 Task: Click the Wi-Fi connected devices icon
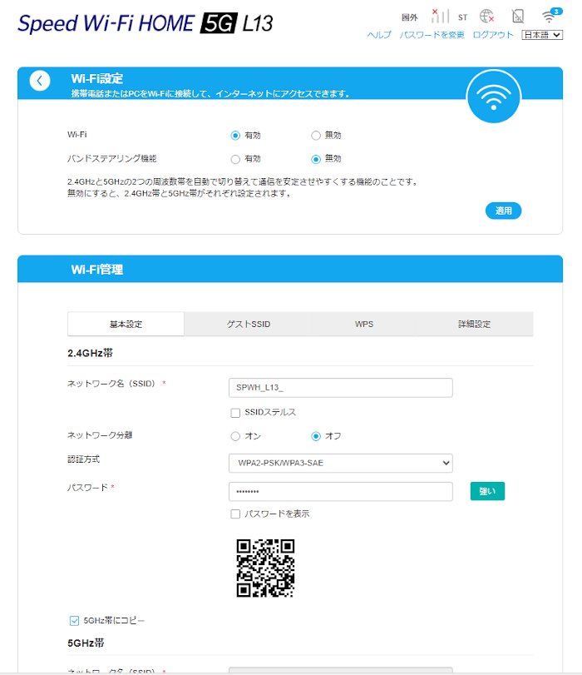[549, 15]
